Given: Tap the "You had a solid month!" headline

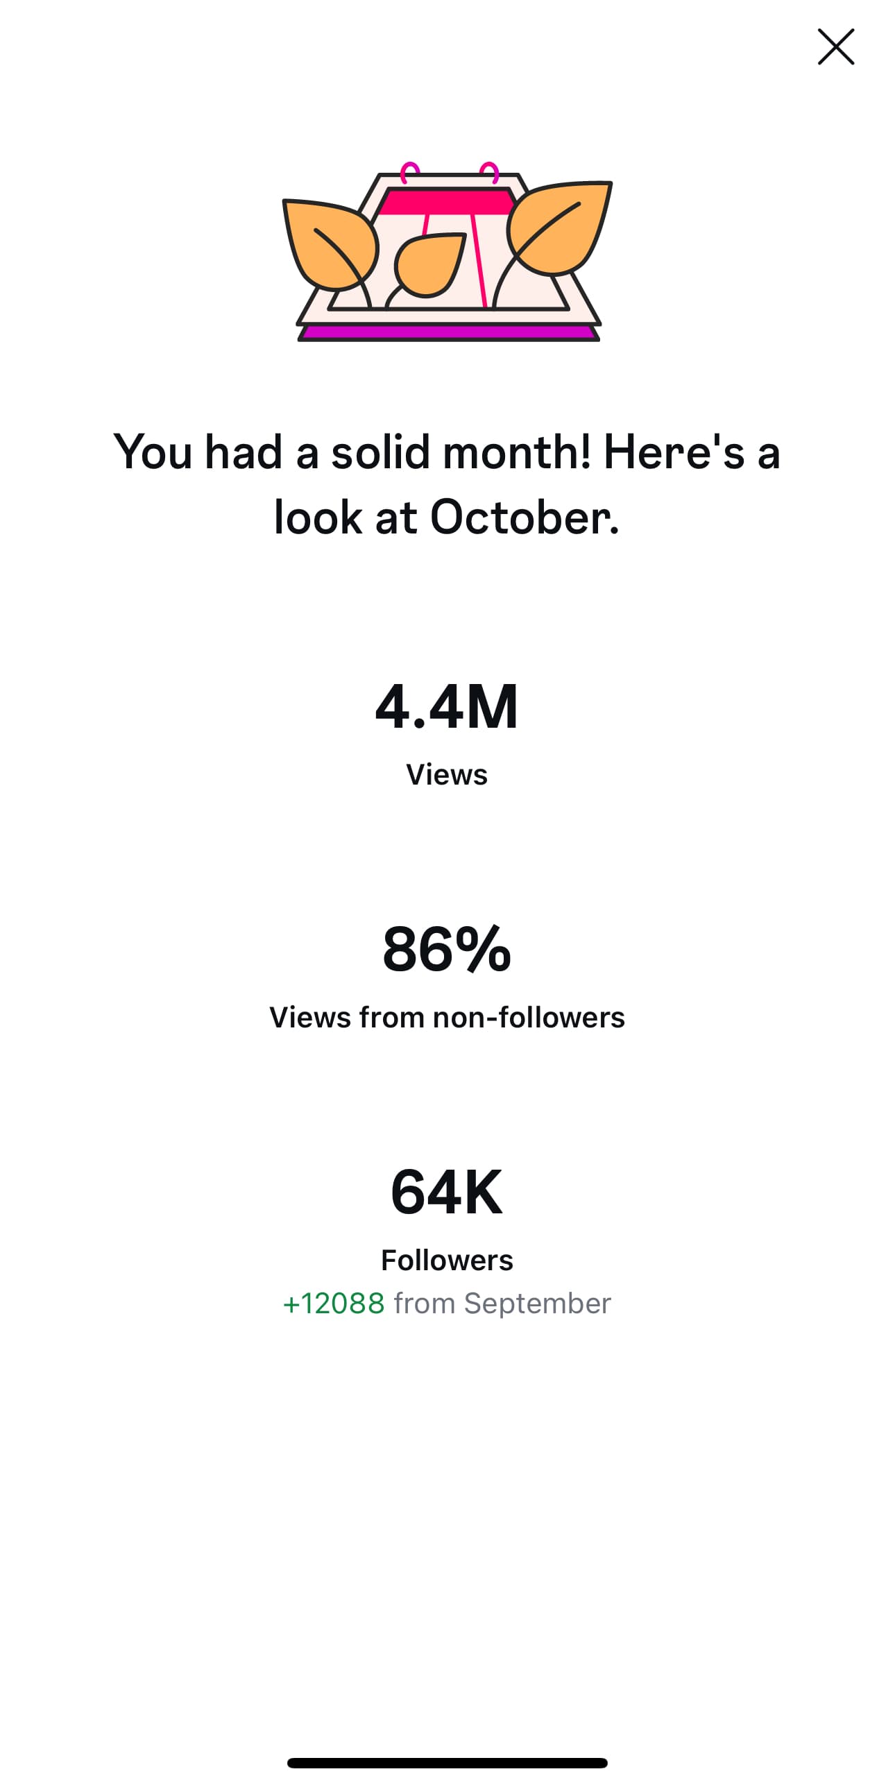Looking at the screenshot, I should tap(447, 452).
